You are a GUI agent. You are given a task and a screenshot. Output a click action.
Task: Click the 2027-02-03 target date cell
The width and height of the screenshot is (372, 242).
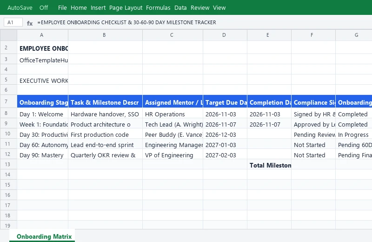pos(225,155)
